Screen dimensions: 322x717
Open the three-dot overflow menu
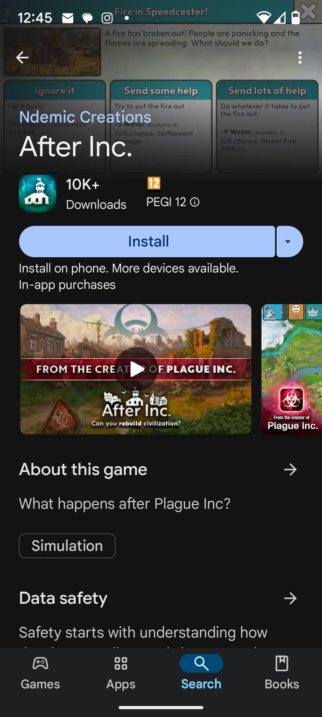coord(300,58)
